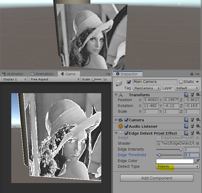Disable the Camera component checkbox
Screen dimensions: 202x193
click(x=126, y=120)
